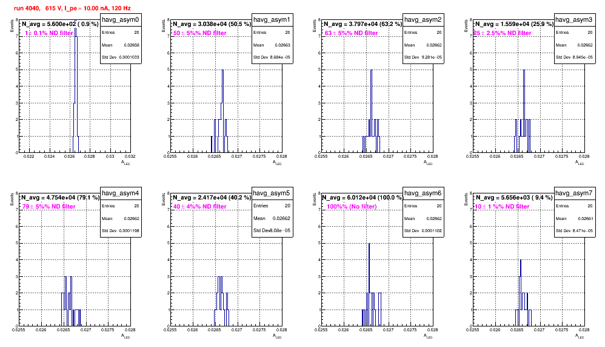Click the Mean 0.02658 row in havg_asym0
The height and width of the screenshot is (347, 605).
click(x=121, y=45)
